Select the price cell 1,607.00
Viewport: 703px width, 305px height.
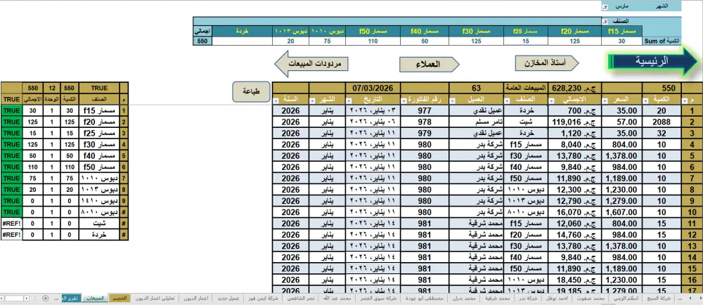[x=622, y=212]
